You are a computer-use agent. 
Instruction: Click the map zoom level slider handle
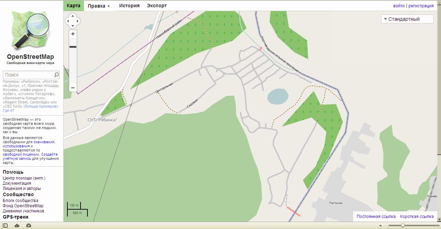73,47
